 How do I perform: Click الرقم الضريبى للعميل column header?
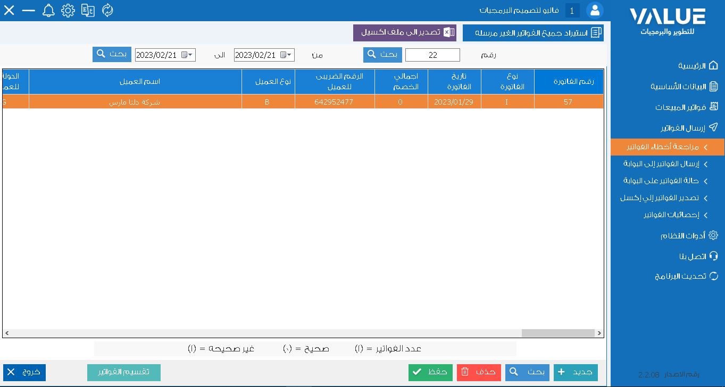tap(335, 81)
